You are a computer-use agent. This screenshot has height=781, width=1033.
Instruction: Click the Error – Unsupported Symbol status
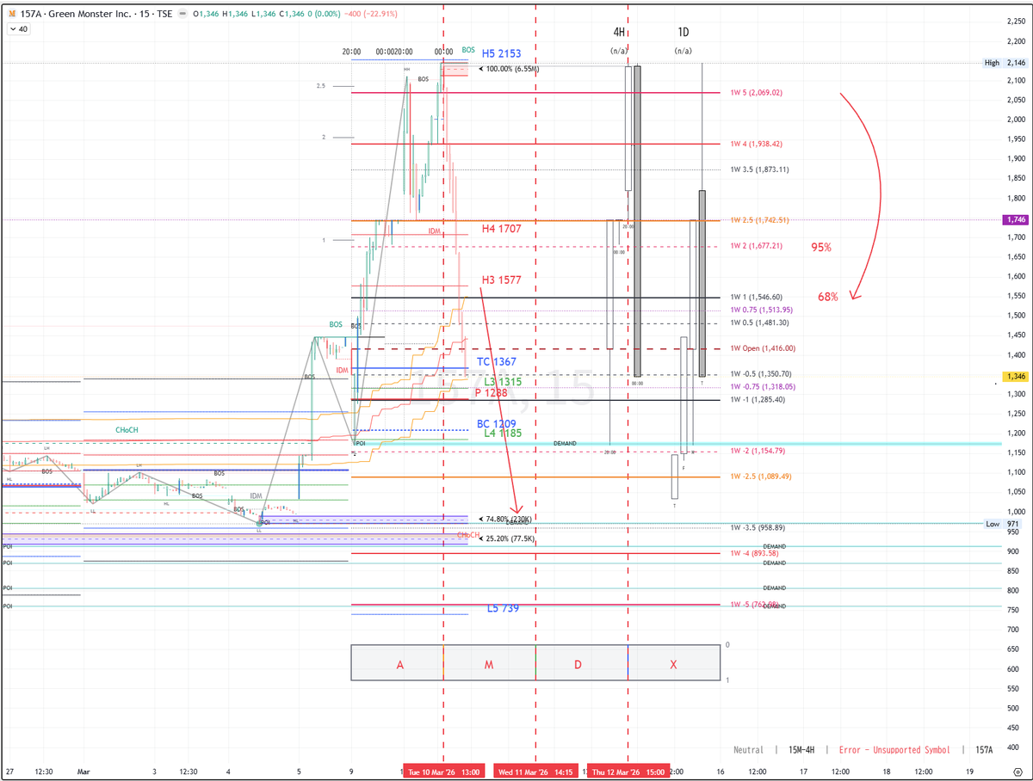pos(894,750)
